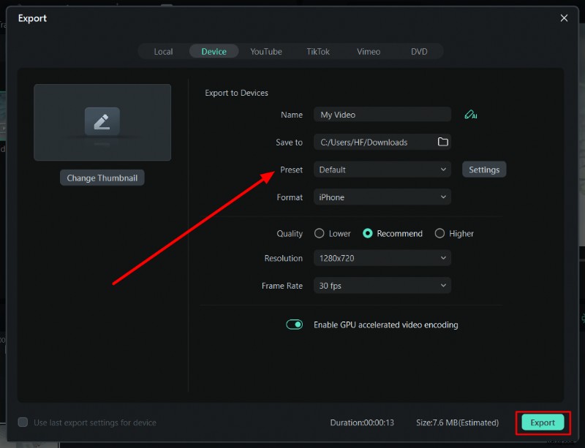Switch to the Local tab
Image resolution: width=585 pixels, height=448 pixels.
click(163, 51)
